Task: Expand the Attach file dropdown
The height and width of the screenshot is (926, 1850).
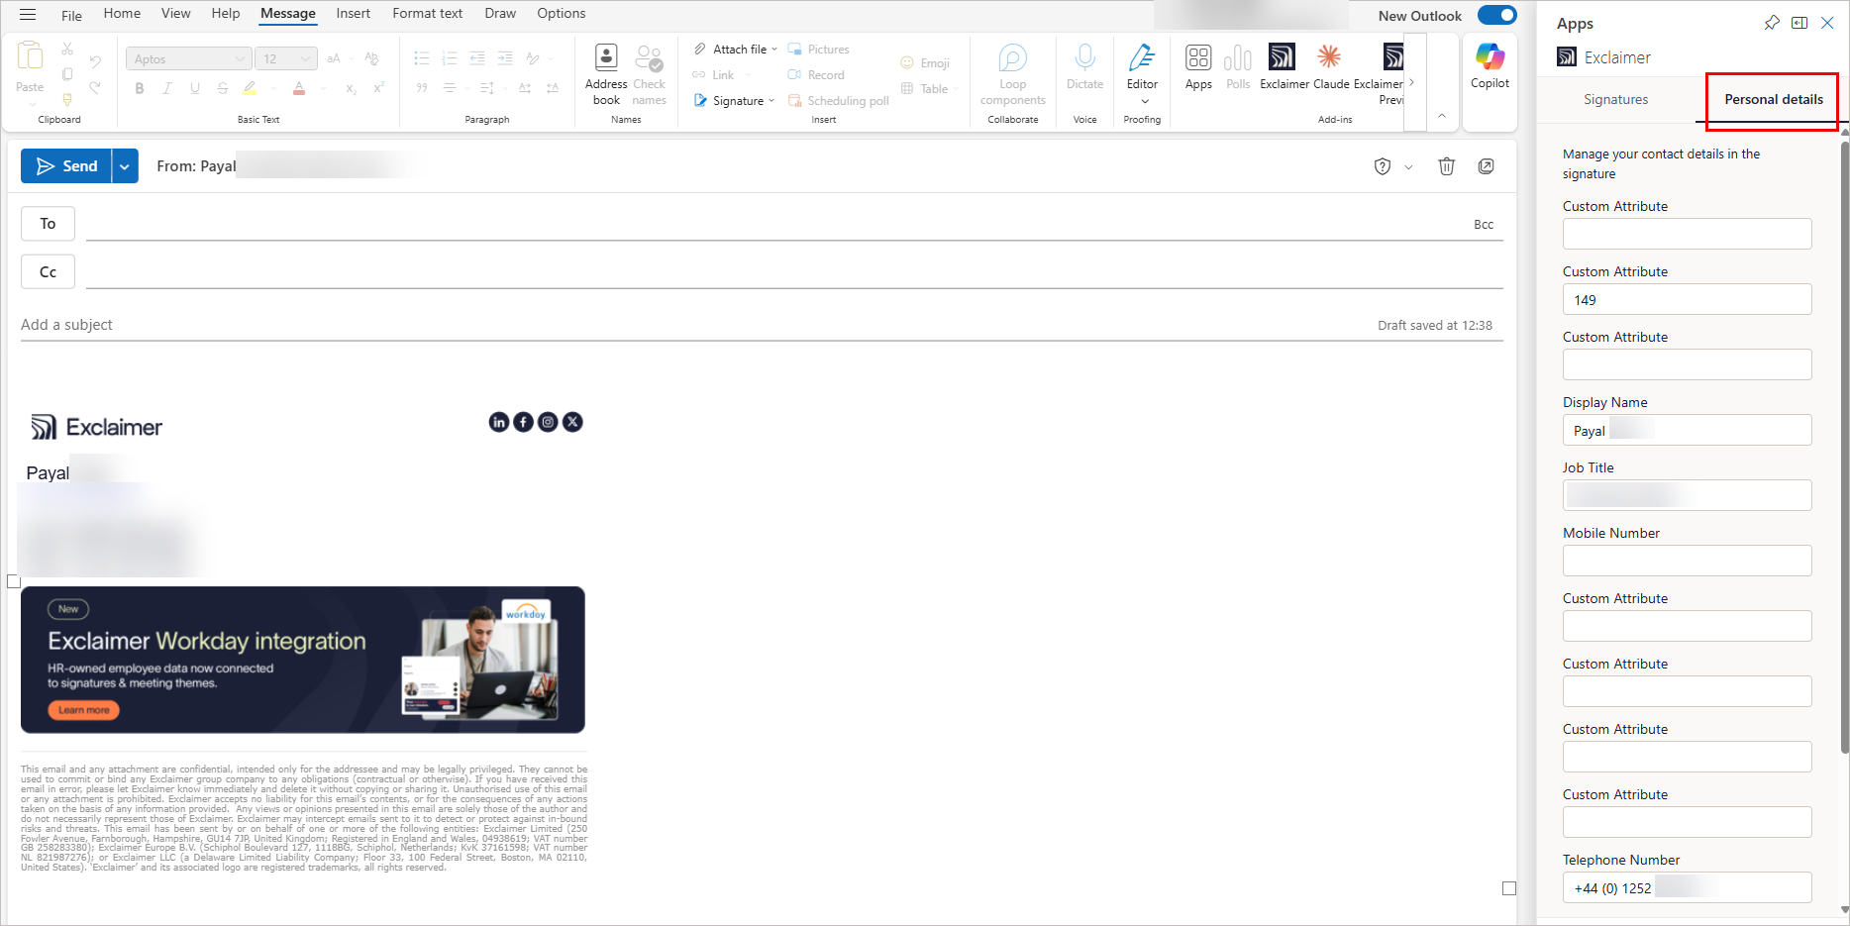Action: tap(774, 50)
